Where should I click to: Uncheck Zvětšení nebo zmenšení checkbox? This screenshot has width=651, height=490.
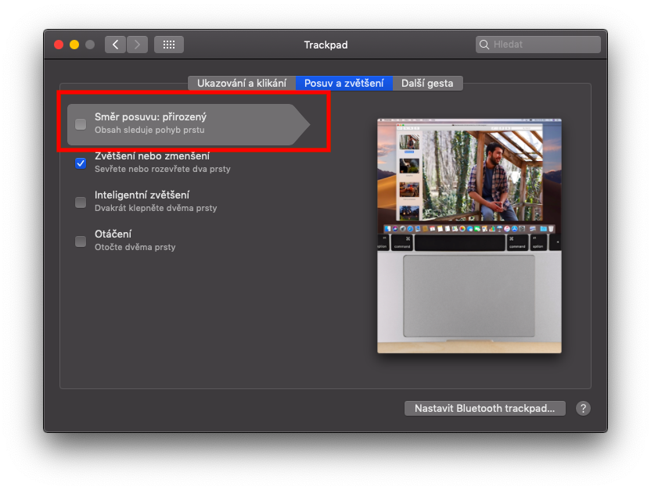(x=81, y=163)
